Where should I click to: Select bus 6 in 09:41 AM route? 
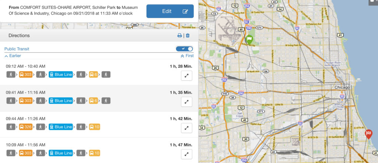click(x=93, y=101)
